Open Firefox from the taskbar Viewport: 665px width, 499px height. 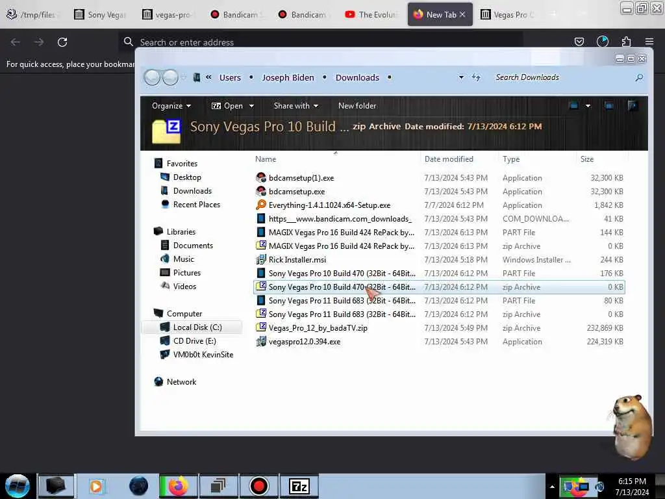178,486
